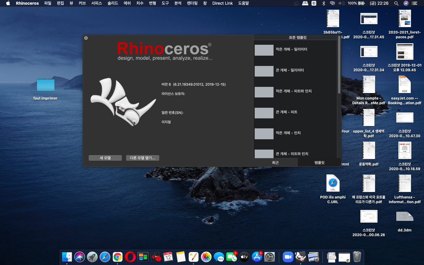This screenshot has height=265, width=424.
Task: Select the 큰 개체 - 밀리미터 template
Action: tap(295, 71)
